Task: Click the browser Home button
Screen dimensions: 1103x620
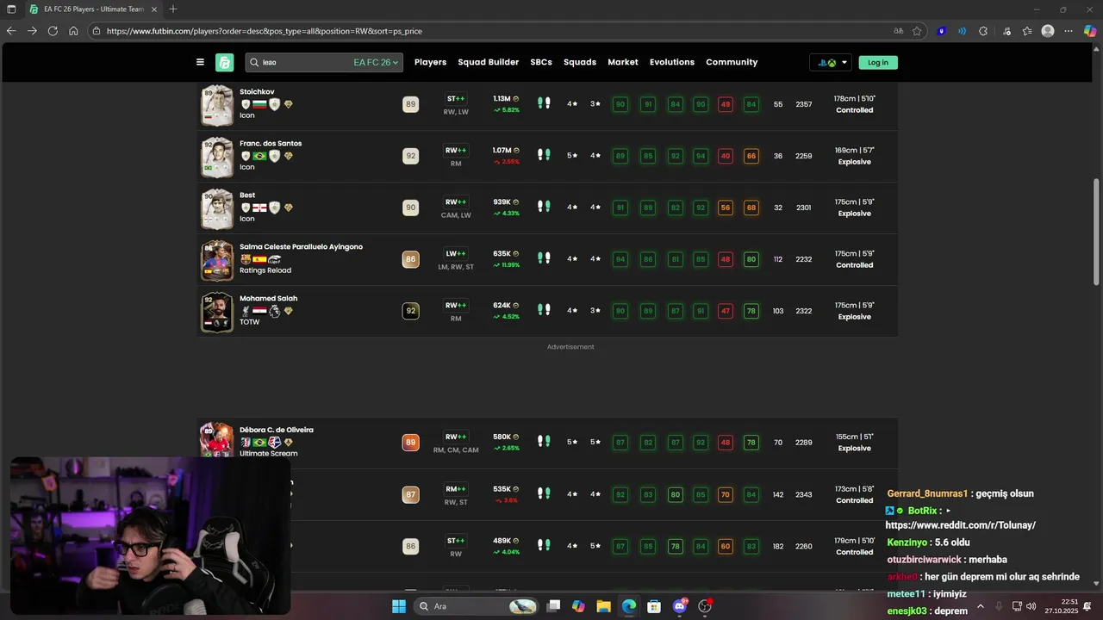Action: point(73,31)
